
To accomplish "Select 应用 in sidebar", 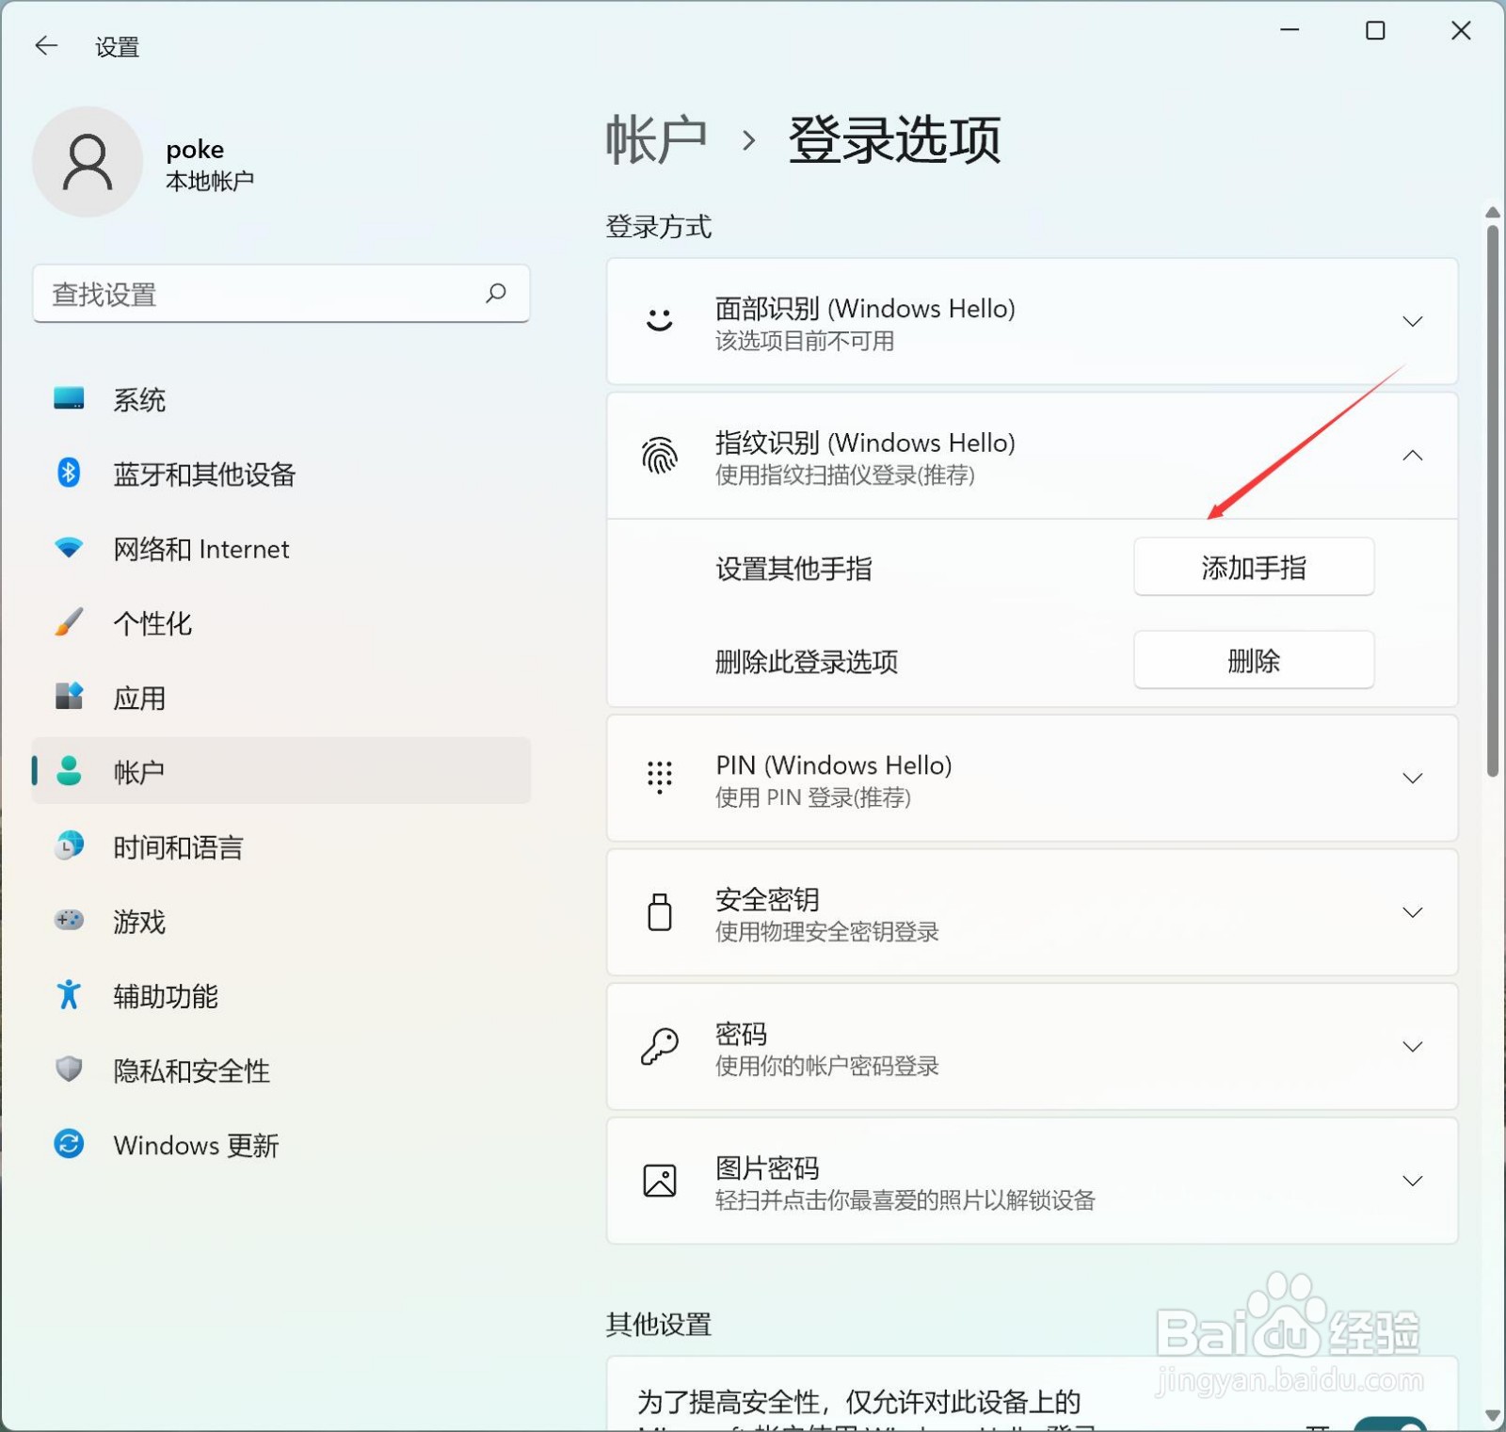I will pos(281,698).
